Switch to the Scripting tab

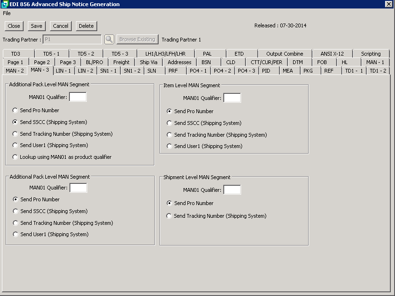370,54
